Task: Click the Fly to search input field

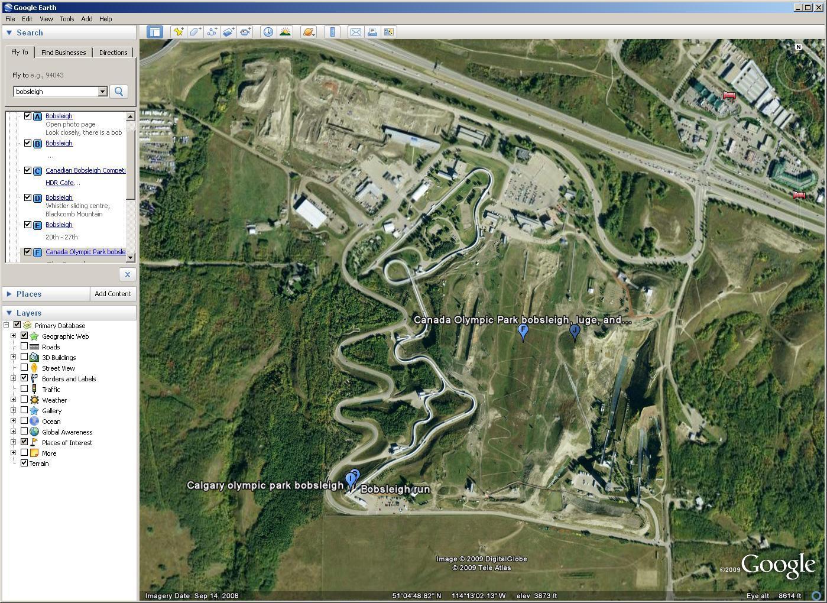Action: [56, 92]
